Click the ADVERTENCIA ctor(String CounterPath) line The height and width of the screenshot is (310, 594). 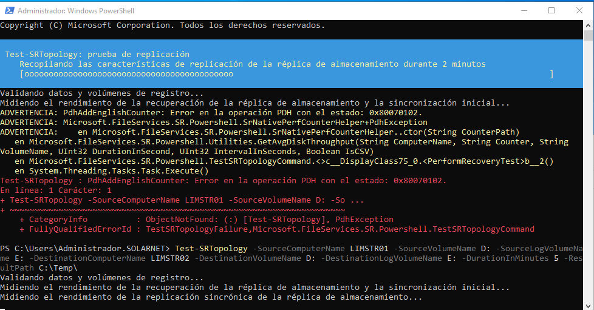coord(259,132)
